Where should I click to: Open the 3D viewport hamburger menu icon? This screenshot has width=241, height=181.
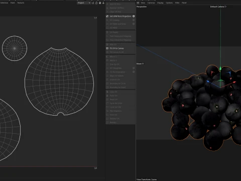138,3
